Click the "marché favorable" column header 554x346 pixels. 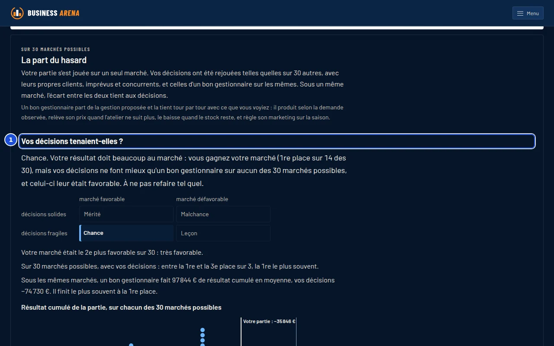click(x=102, y=199)
